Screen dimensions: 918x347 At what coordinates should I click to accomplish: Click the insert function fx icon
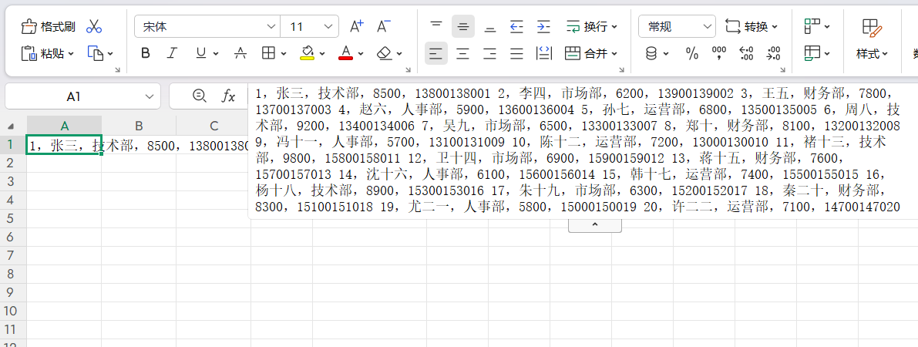(x=228, y=96)
